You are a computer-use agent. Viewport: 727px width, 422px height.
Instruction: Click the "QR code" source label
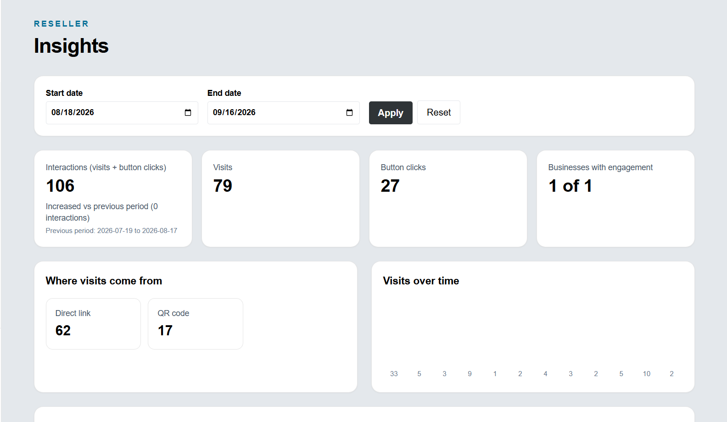tap(173, 313)
